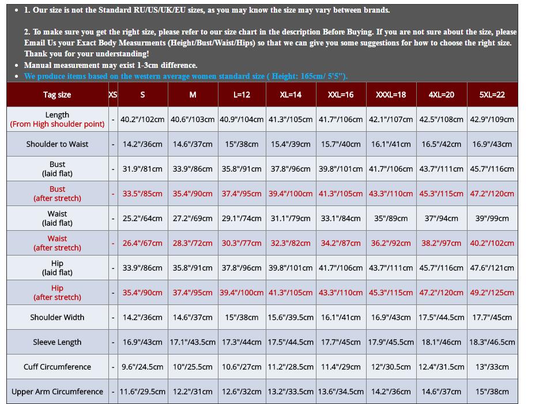Select the 'Cuff Circumference' row label

(57, 367)
